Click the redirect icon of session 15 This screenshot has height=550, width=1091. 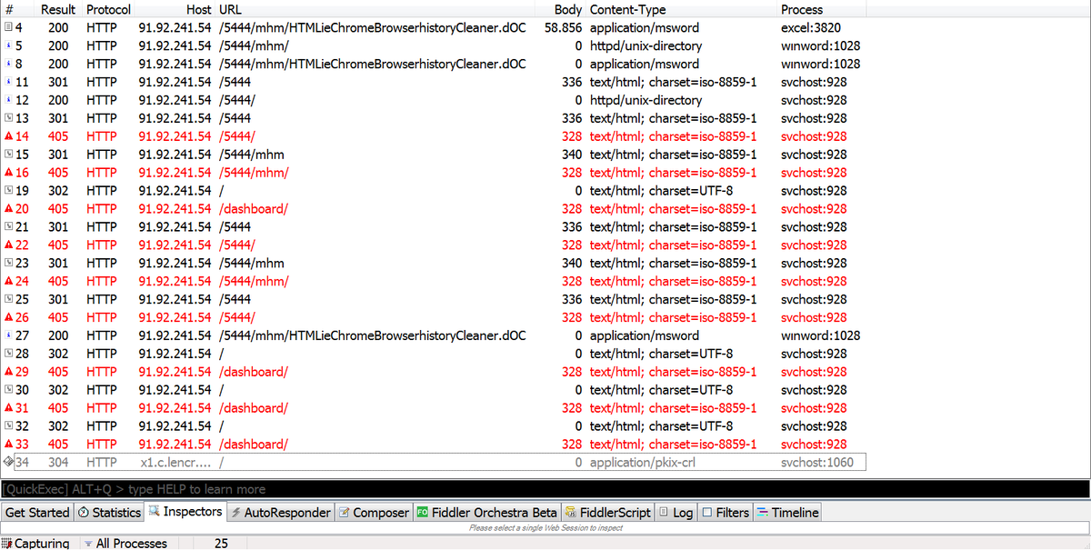(x=8, y=155)
